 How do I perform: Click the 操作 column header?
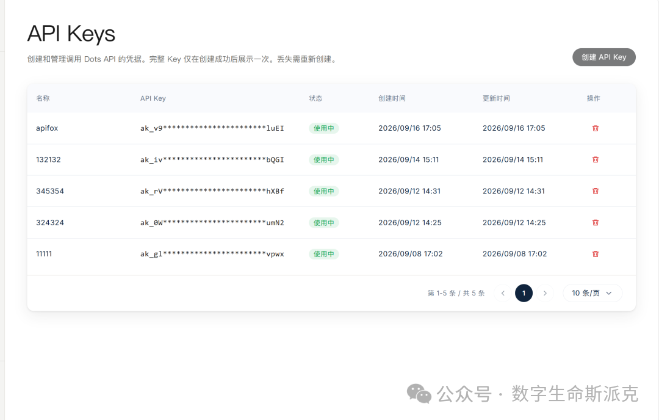[x=594, y=98]
